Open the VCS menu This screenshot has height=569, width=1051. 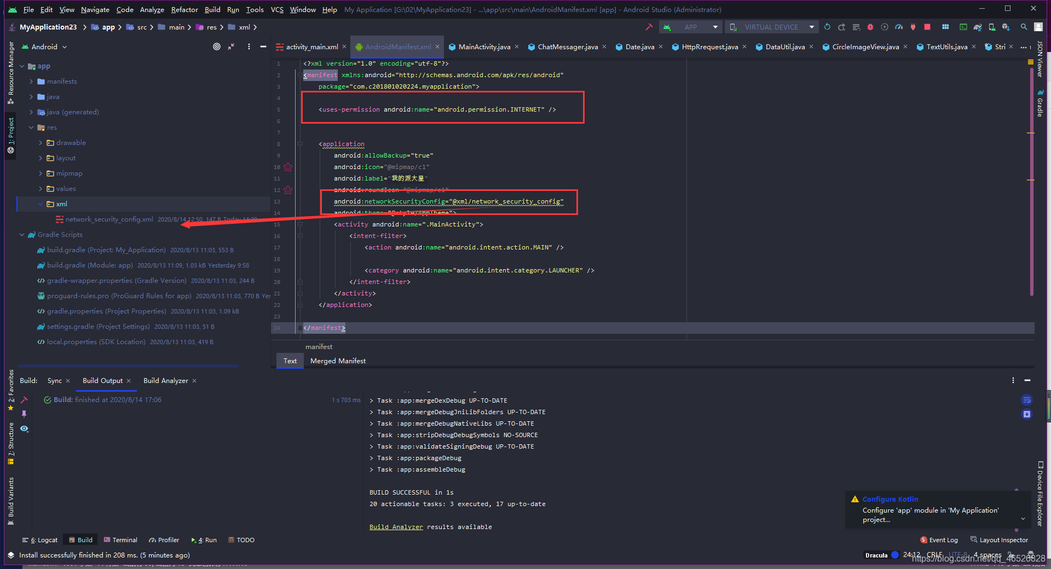click(277, 9)
